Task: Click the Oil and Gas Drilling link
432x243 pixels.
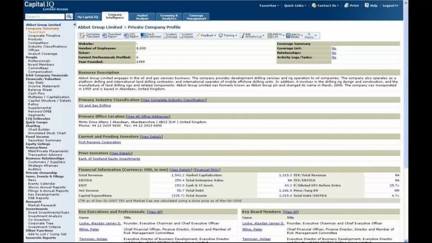Action: pyautogui.click(x=95, y=106)
